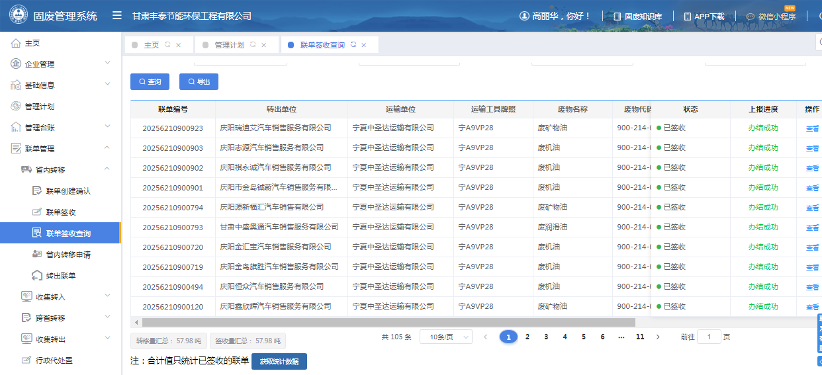Collapse the 联单管理 sidebar section

pyautogui.click(x=60, y=149)
